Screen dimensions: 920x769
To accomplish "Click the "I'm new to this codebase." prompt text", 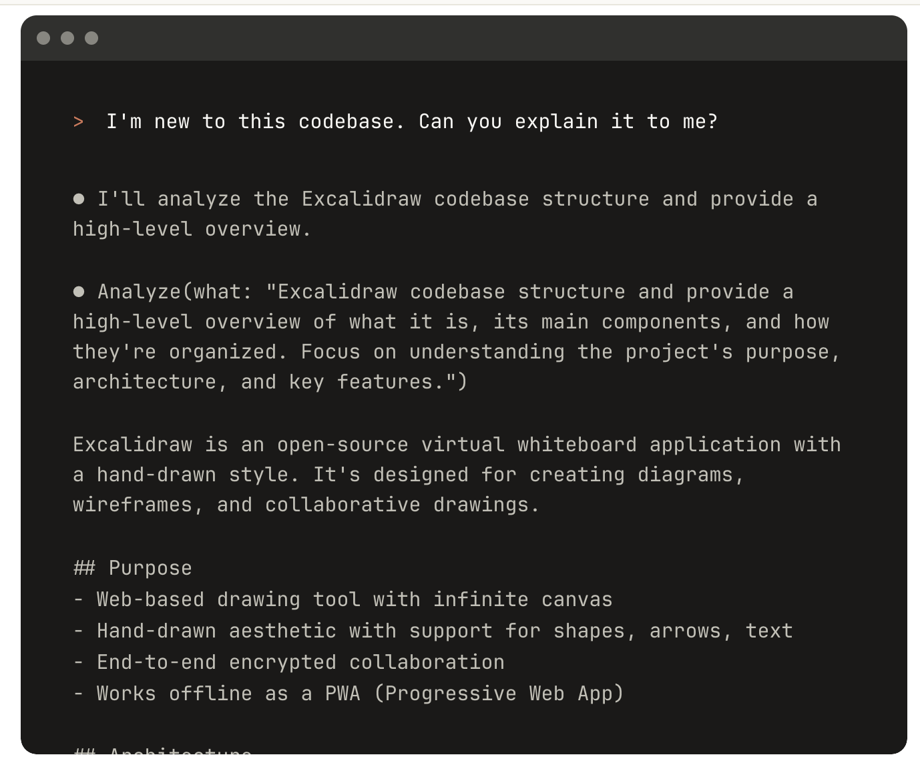I will tap(255, 121).
